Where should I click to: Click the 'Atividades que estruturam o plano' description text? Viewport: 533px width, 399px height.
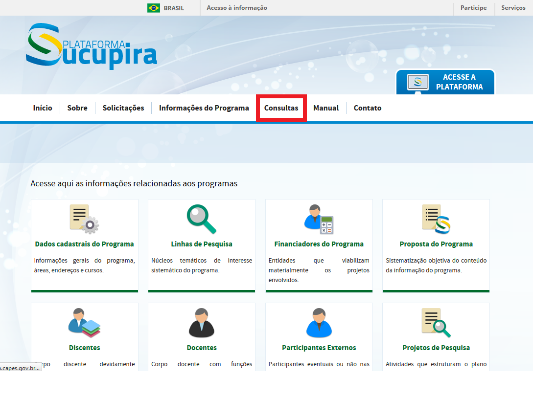436,364
